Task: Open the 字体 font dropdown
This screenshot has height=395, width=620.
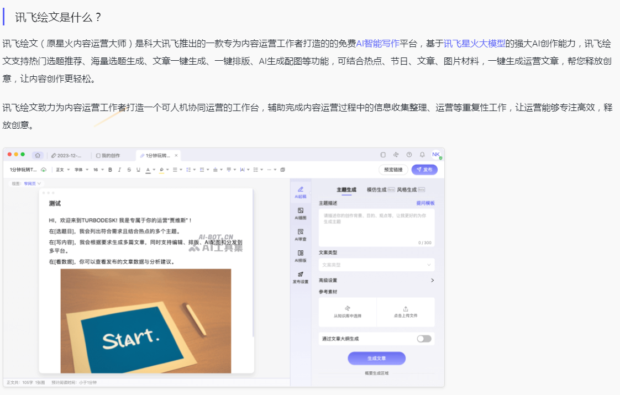Action: pos(81,170)
